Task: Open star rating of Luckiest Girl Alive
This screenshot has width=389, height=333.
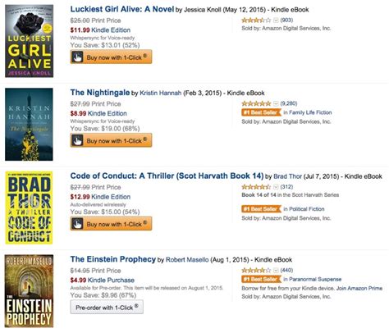Action: pos(256,21)
